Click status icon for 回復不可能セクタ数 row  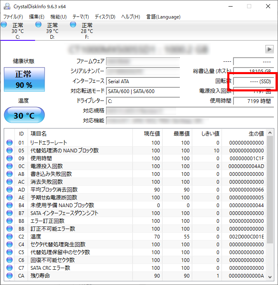pyautogui.click(x=9, y=260)
